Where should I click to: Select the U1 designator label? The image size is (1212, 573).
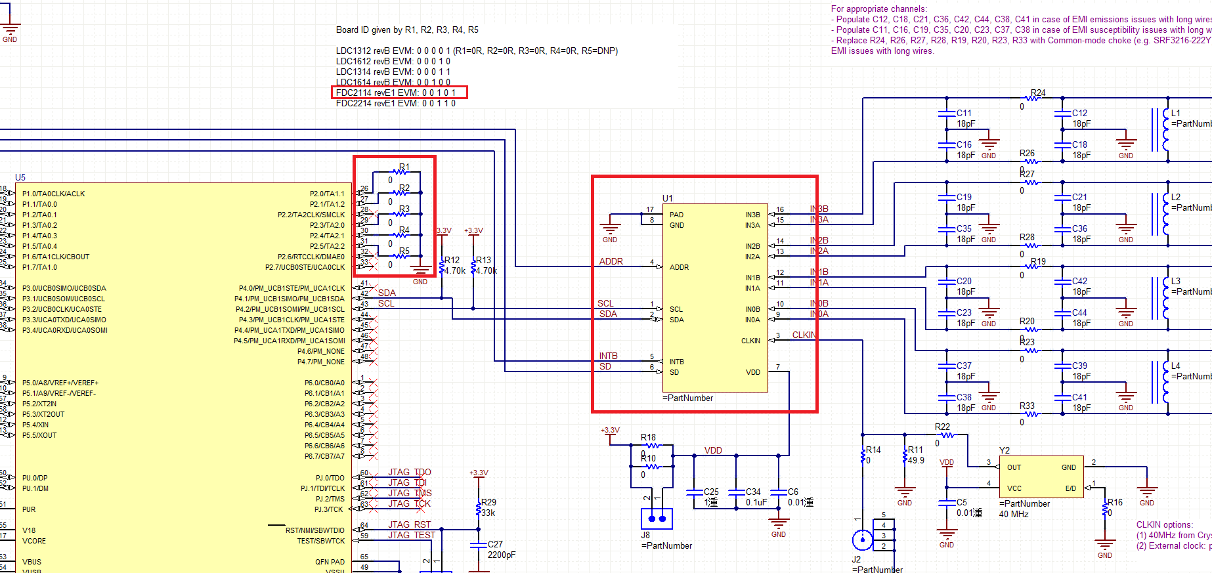(x=668, y=198)
